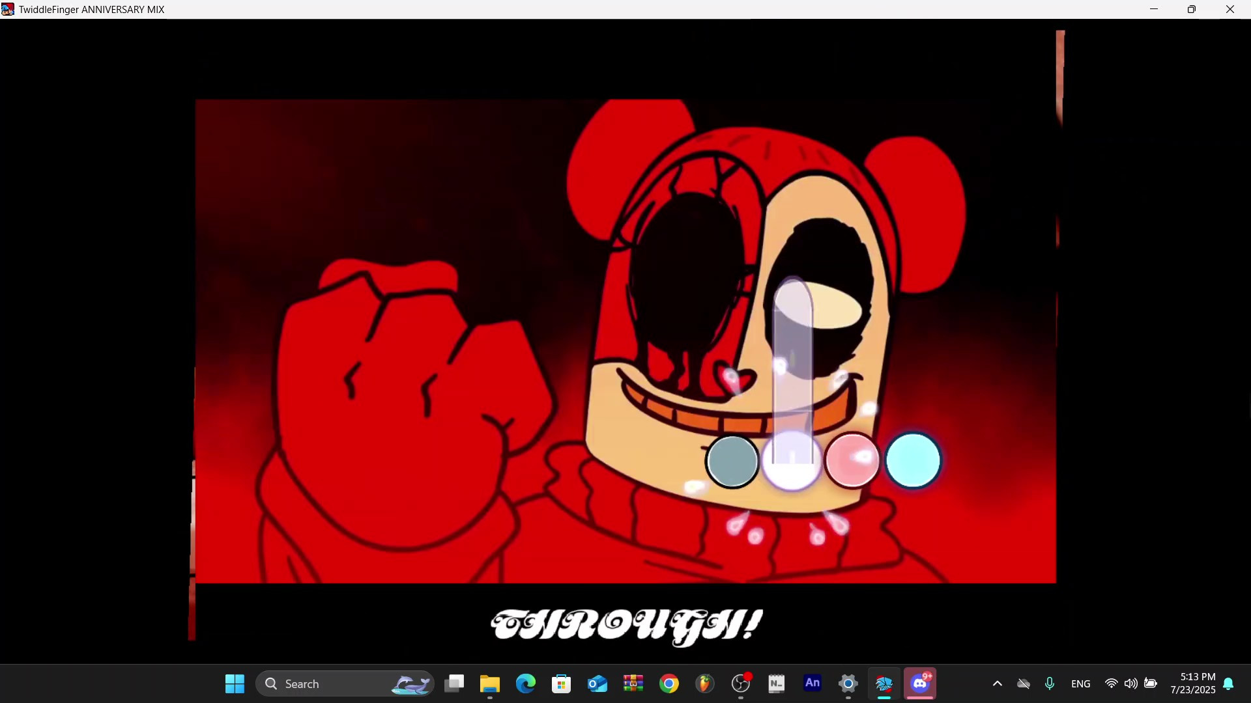Open the ENG language selector
The image size is (1251, 703).
[x=1080, y=683]
